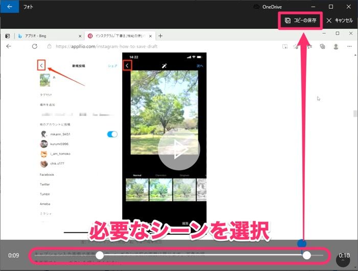Click the appllio.com address bar
The image size is (358, 271).
tap(153, 46)
